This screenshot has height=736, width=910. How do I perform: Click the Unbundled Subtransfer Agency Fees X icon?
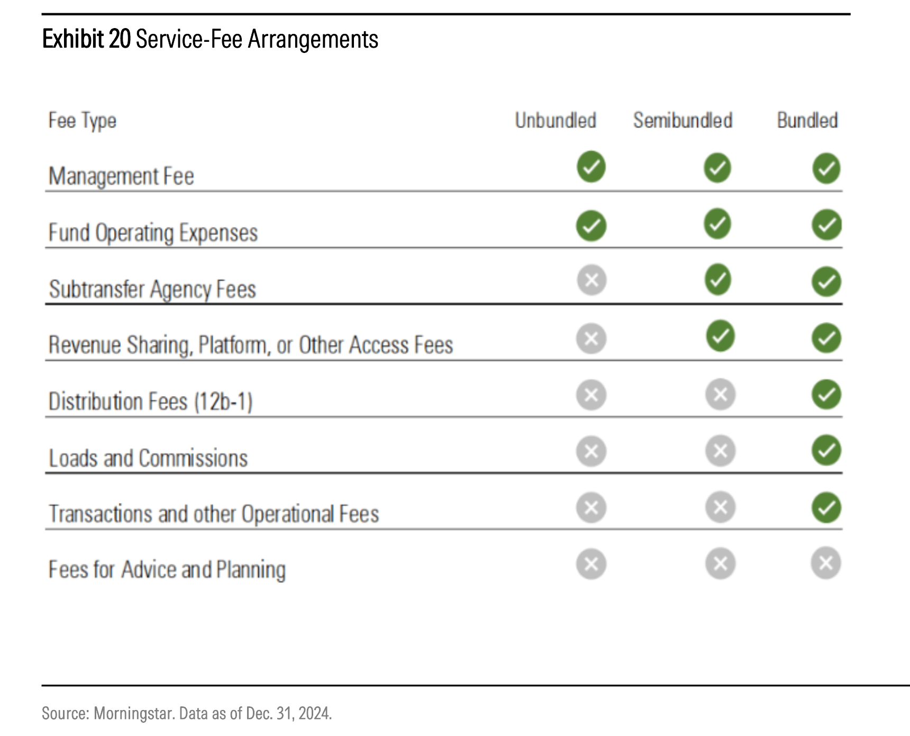[x=592, y=280]
